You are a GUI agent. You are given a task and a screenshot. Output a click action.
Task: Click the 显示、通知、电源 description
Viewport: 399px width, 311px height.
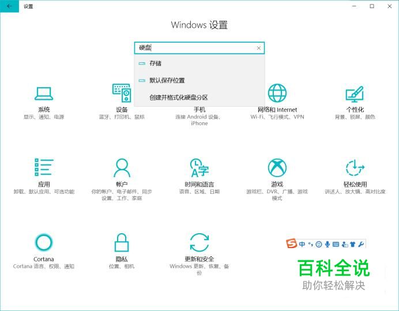44,117
